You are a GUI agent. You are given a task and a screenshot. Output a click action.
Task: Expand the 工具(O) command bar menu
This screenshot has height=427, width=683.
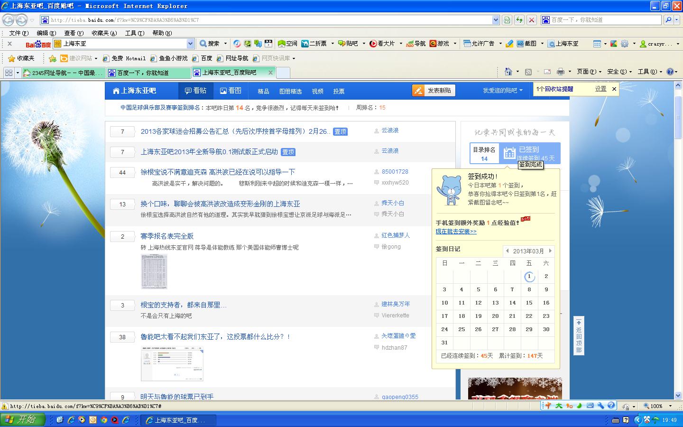[650, 72]
